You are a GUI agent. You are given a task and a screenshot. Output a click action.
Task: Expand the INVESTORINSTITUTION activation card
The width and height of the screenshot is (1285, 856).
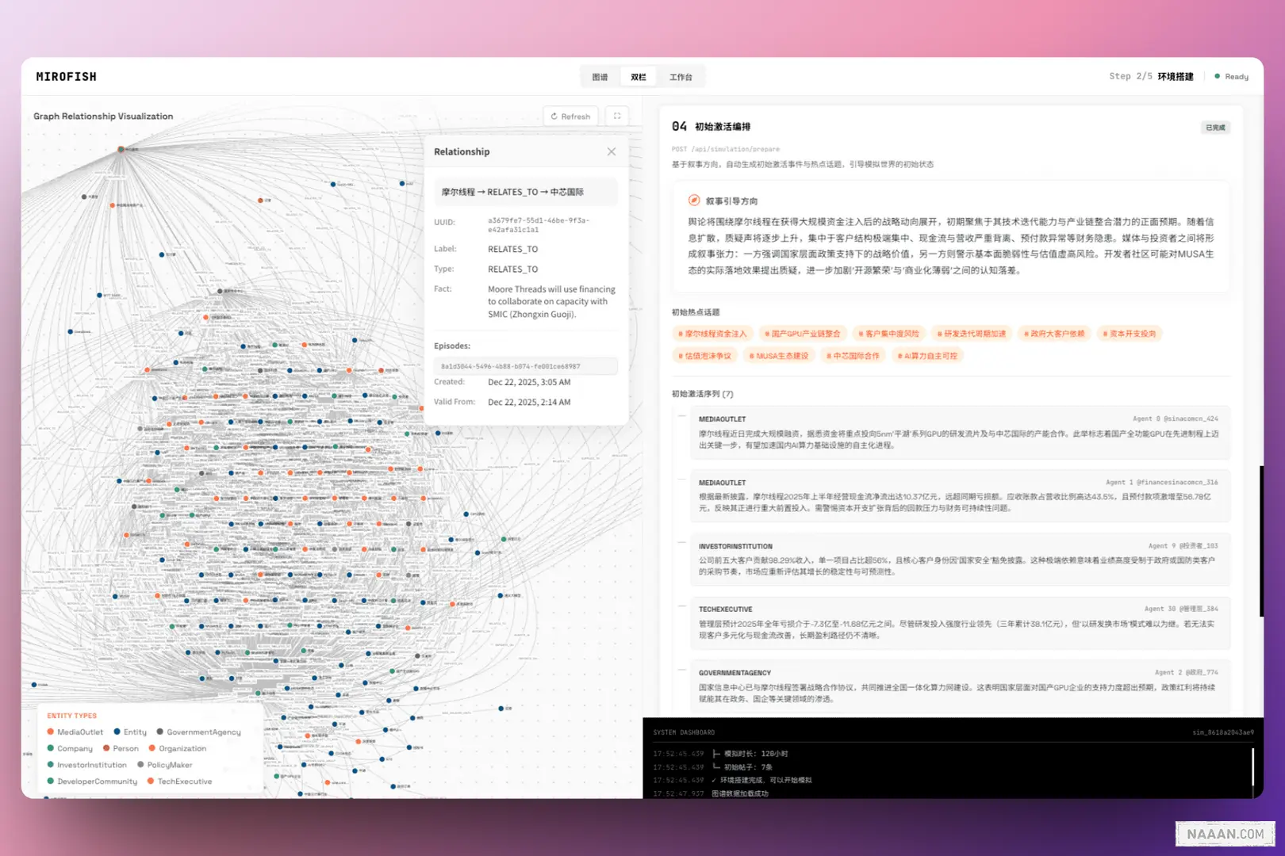959,559
